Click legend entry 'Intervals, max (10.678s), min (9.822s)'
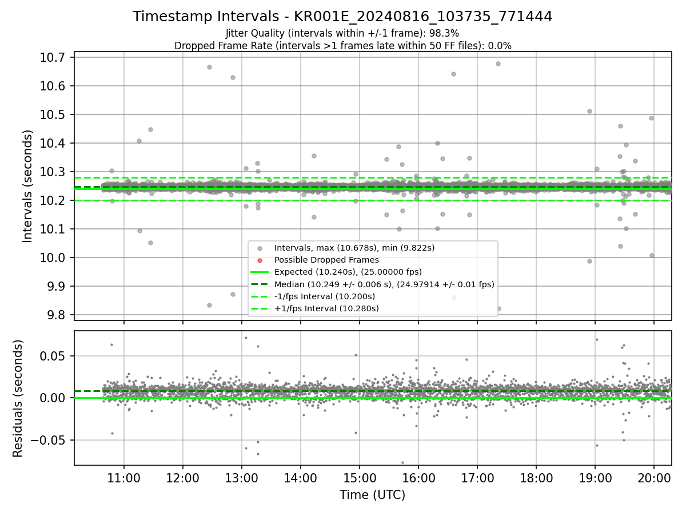Screen dimensions: 686x515 [x=354, y=248]
